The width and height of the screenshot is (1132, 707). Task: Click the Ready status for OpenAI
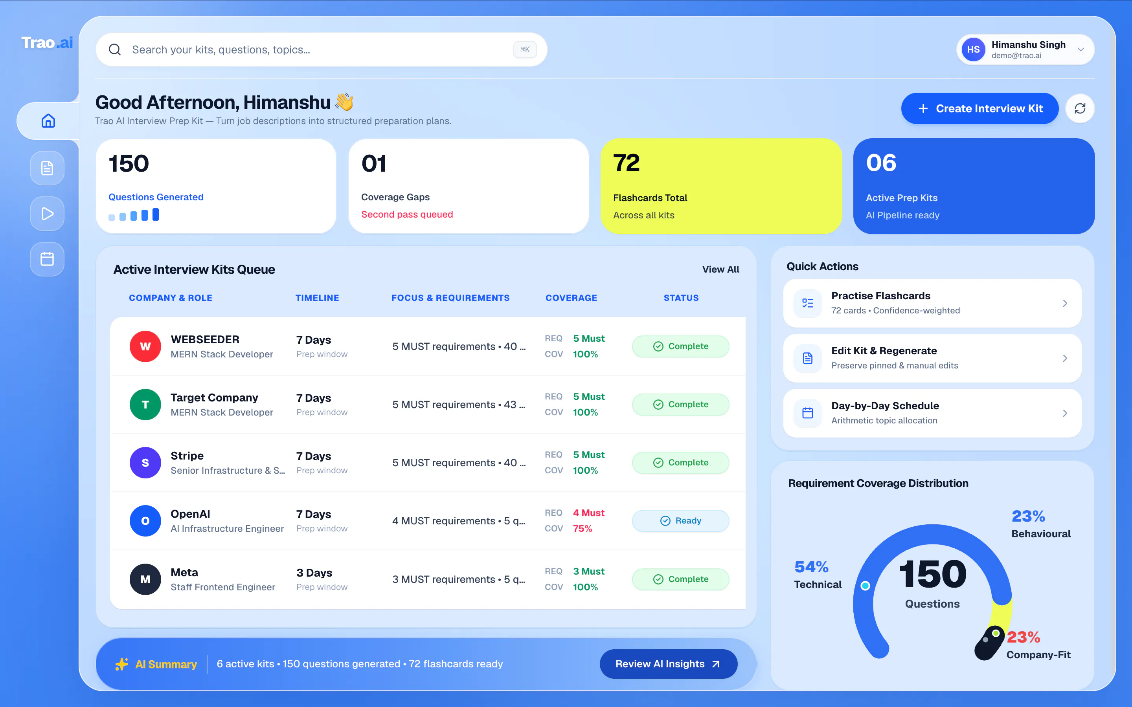click(x=680, y=520)
